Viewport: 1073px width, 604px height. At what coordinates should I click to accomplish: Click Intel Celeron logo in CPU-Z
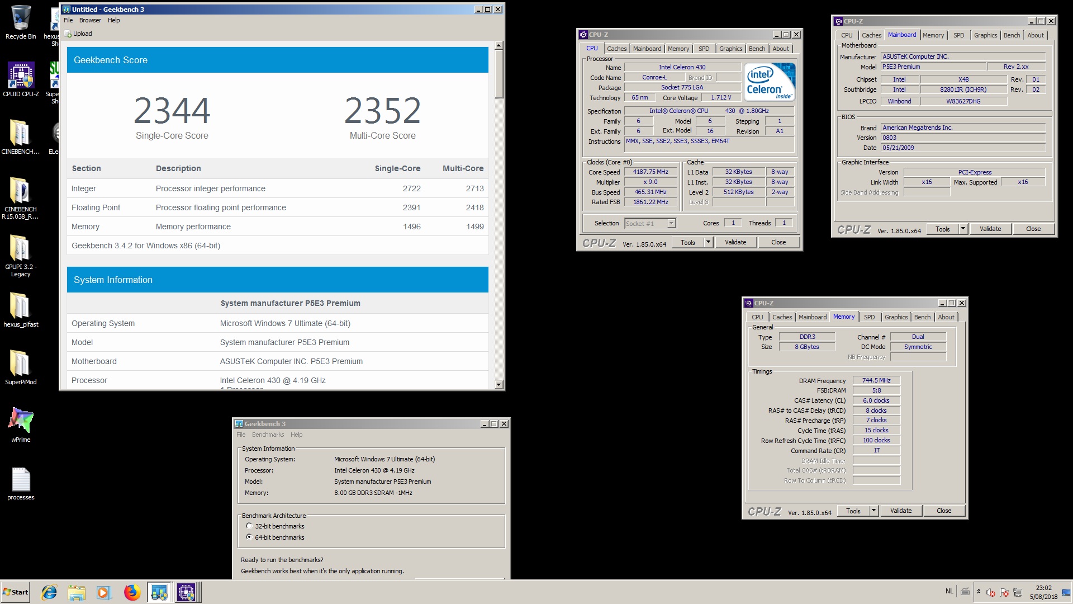click(x=769, y=82)
